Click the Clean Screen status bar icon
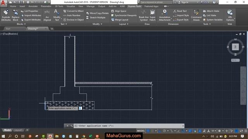This screenshot has height=139, width=248. point(241,131)
